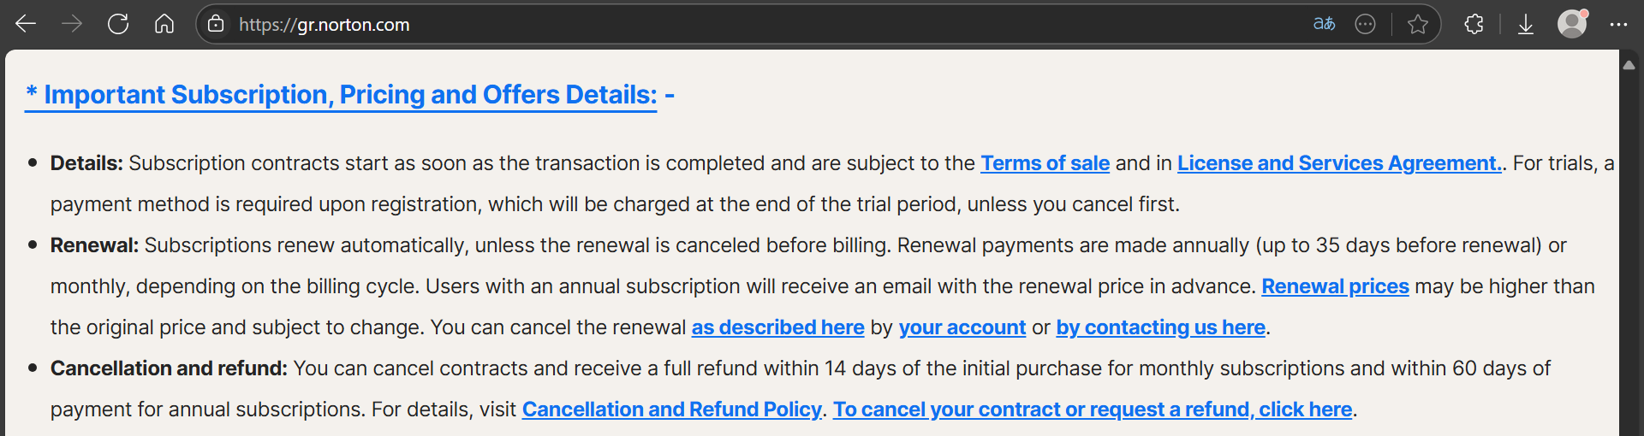Open the translate page icon
Image resolution: width=1644 pixels, height=436 pixels.
tap(1324, 24)
